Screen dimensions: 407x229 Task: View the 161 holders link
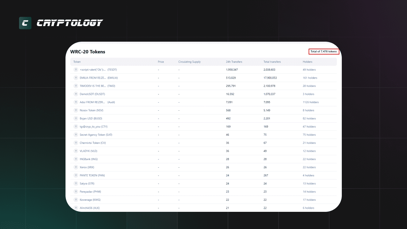(x=310, y=78)
